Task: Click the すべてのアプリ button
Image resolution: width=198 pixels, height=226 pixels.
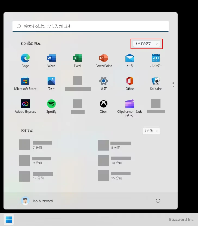Action: [x=146, y=44]
